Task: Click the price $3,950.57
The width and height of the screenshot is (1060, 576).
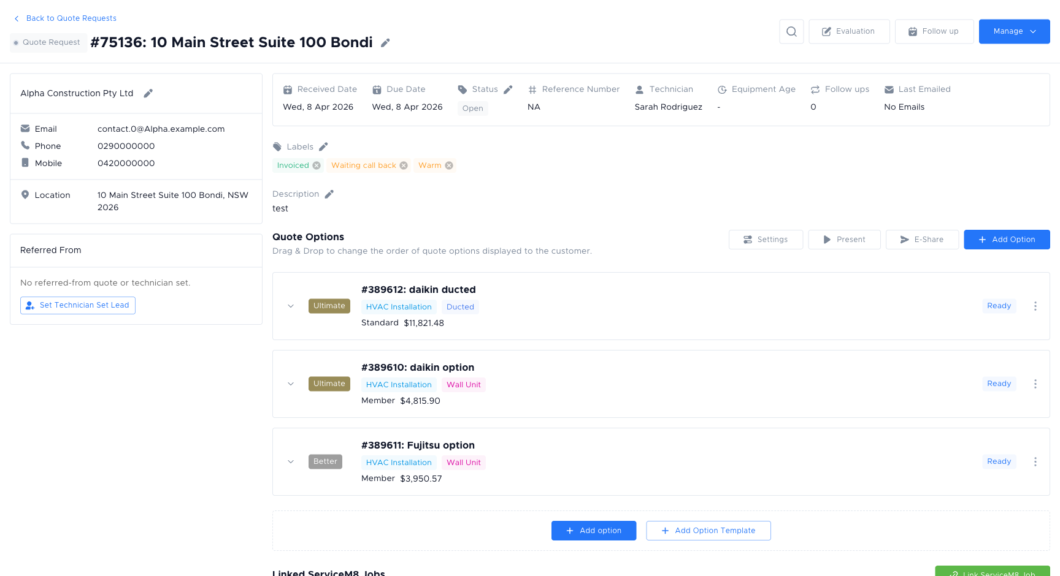Action: pos(421,479)
